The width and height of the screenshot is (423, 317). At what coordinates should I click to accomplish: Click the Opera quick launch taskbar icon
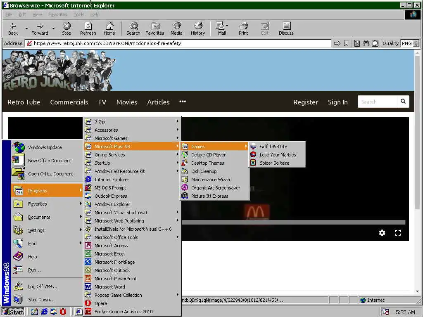63,312
